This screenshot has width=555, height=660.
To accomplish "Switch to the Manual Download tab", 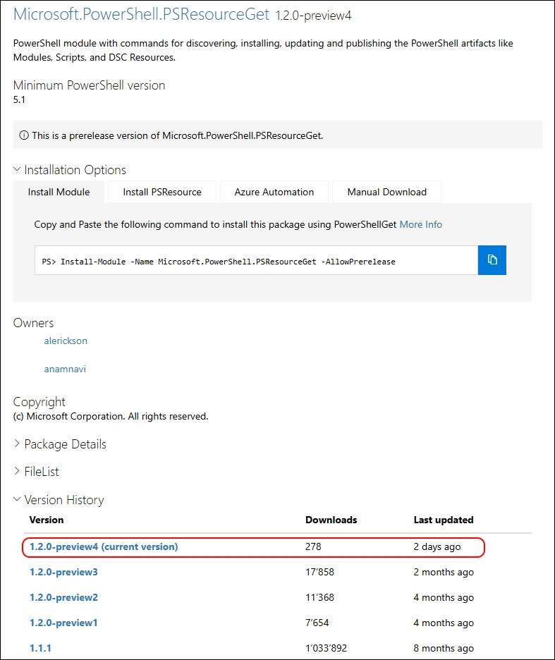I will [x=386, y=192].
